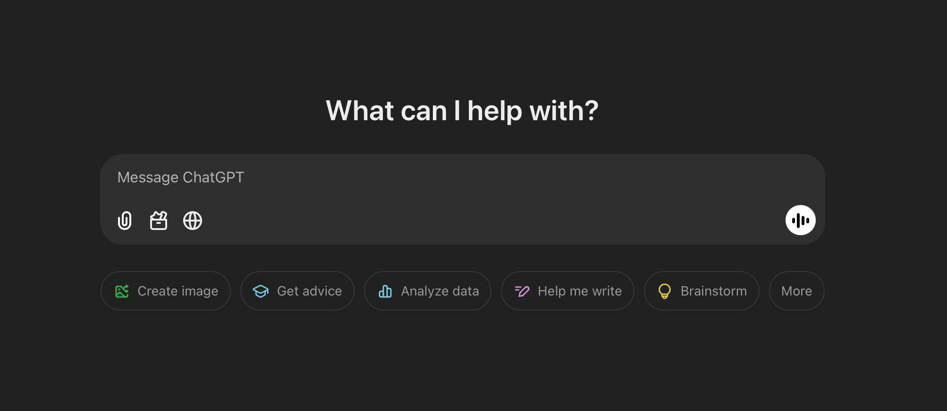Click the green picture icon in Create image
Screen dimensions: 947x411
(122, 291)
